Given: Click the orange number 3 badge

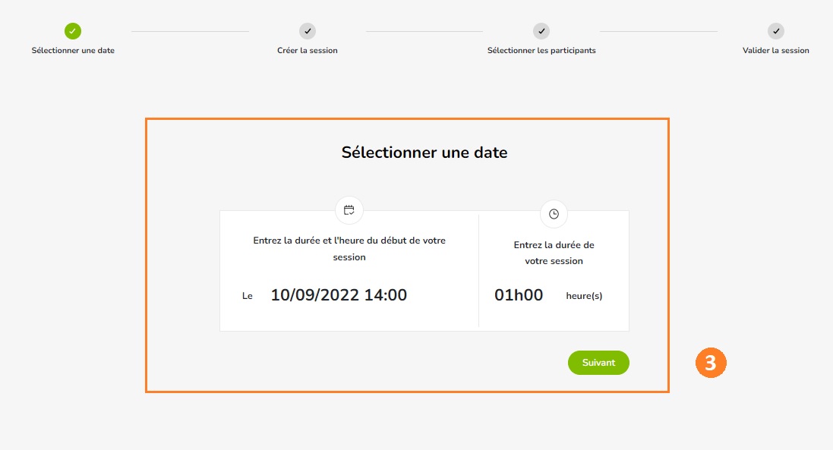Looking at the screenshot, I should 711,363.
